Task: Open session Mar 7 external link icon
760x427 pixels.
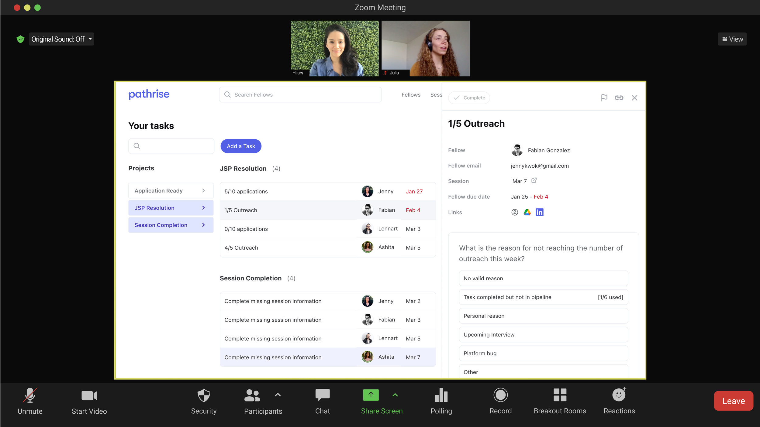Action: (534, 180)
